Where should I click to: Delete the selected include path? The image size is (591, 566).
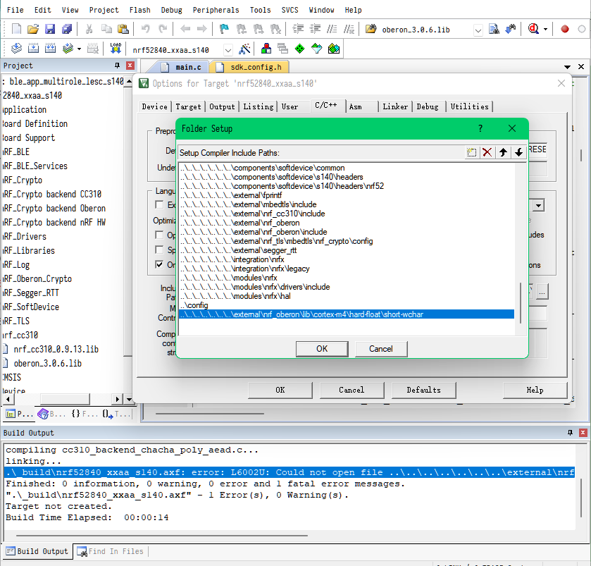click(x=487, y=152)
